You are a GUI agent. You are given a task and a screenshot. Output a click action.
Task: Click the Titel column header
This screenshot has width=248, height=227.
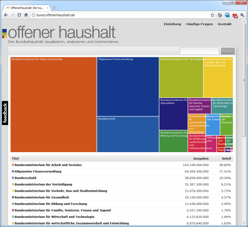15,158
